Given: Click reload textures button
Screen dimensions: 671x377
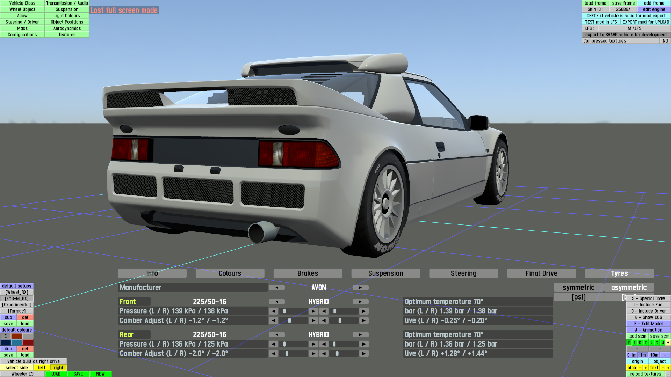Looking at the screenshot, I should [645, 374].
